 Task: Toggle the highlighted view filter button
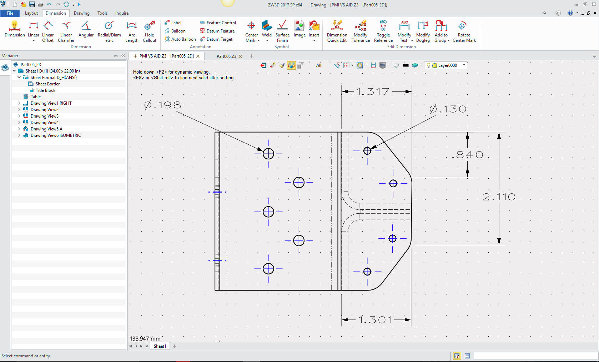[291, 65]
